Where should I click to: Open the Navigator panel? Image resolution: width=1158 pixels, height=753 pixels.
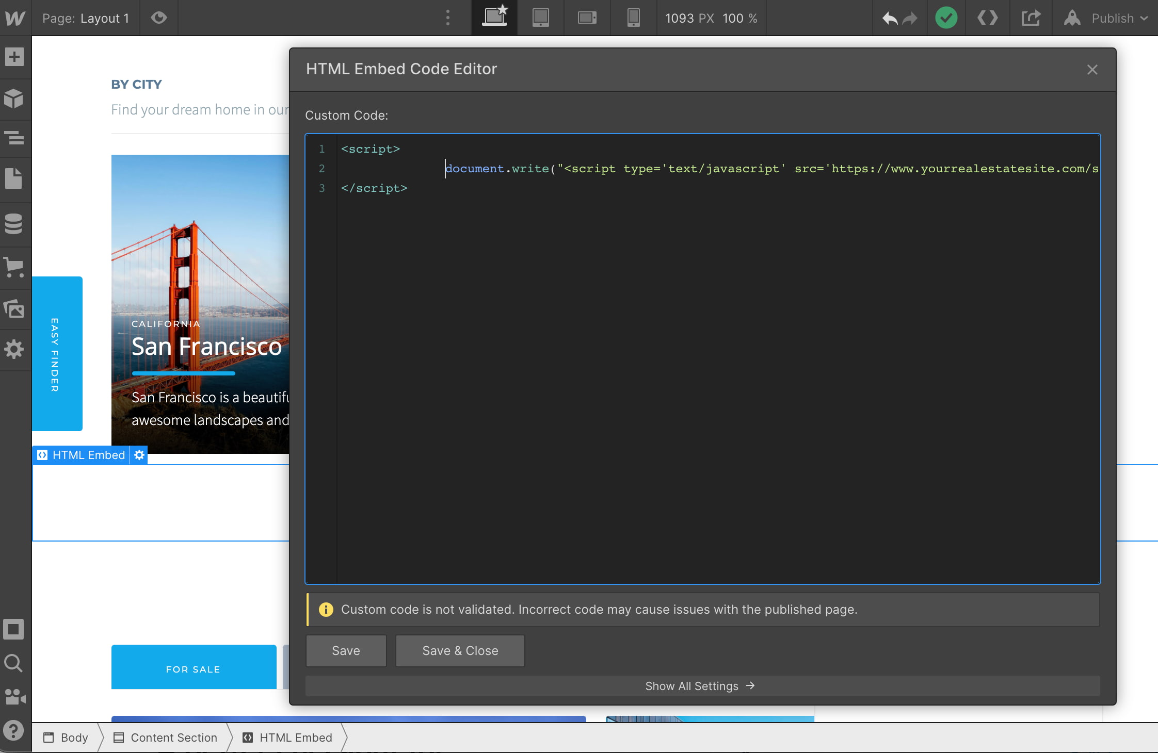click(x=13, y=138)
